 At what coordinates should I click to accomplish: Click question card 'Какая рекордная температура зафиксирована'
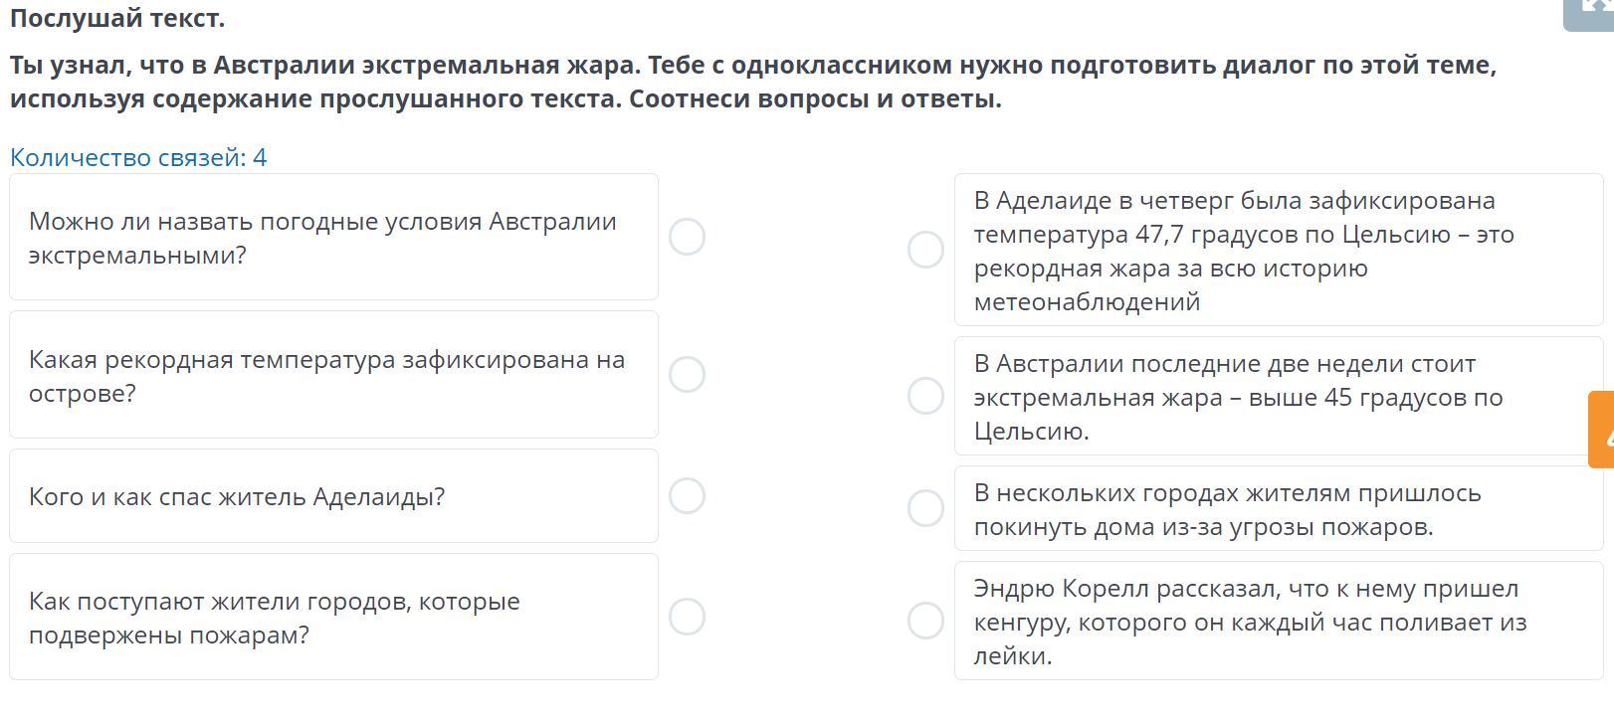tap(333, 375)
